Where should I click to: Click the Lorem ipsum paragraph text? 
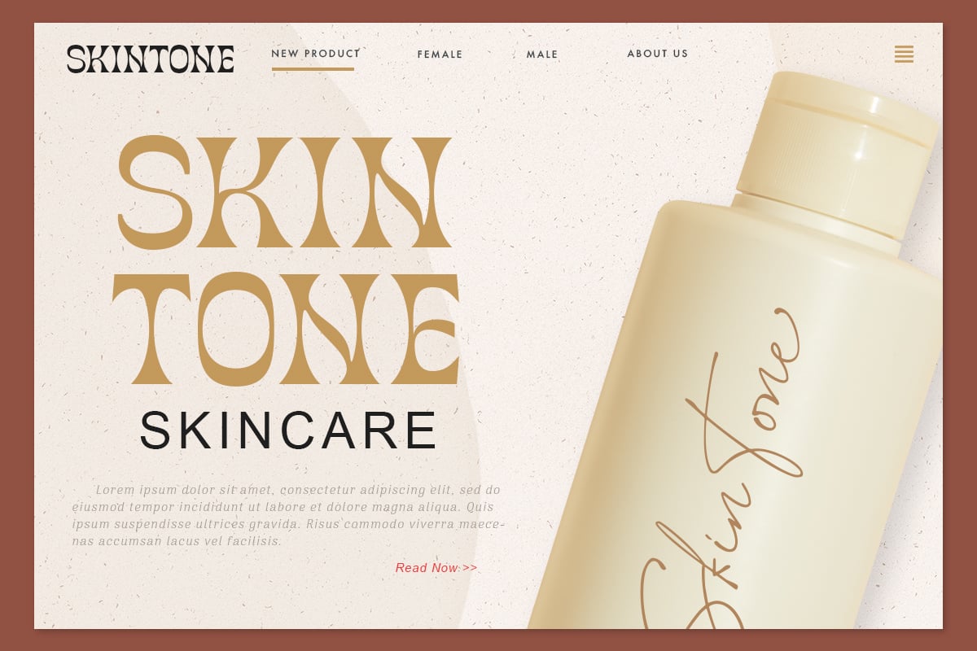tap(287, 515)
